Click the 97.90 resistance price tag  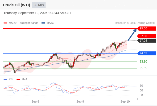pos(147,36)
